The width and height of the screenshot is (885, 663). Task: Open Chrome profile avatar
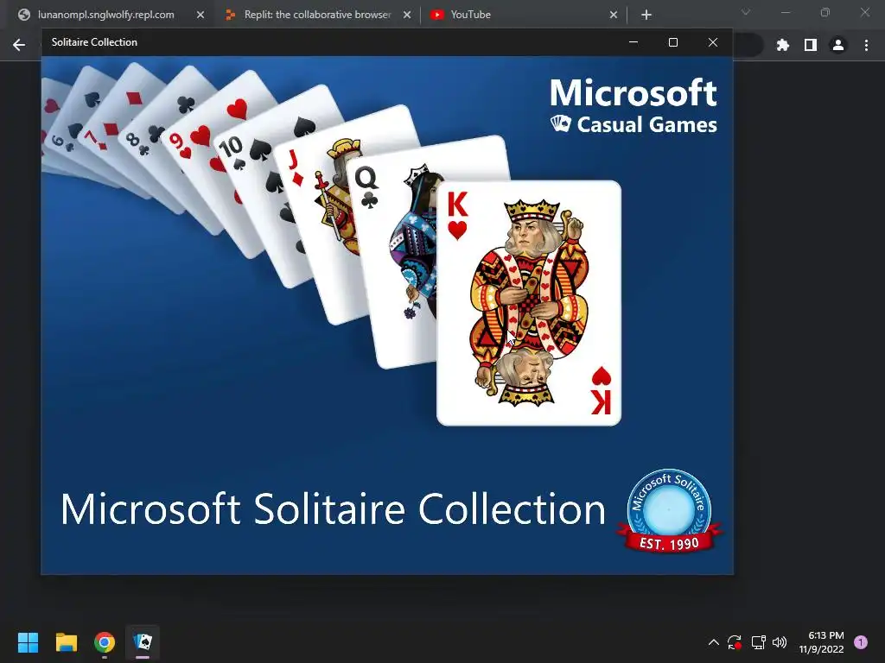(x=838, y=45)
